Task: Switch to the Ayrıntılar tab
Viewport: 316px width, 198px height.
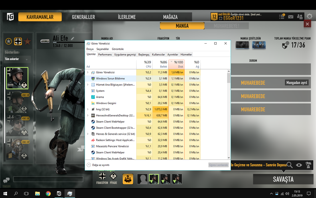Action: [173, 55]
